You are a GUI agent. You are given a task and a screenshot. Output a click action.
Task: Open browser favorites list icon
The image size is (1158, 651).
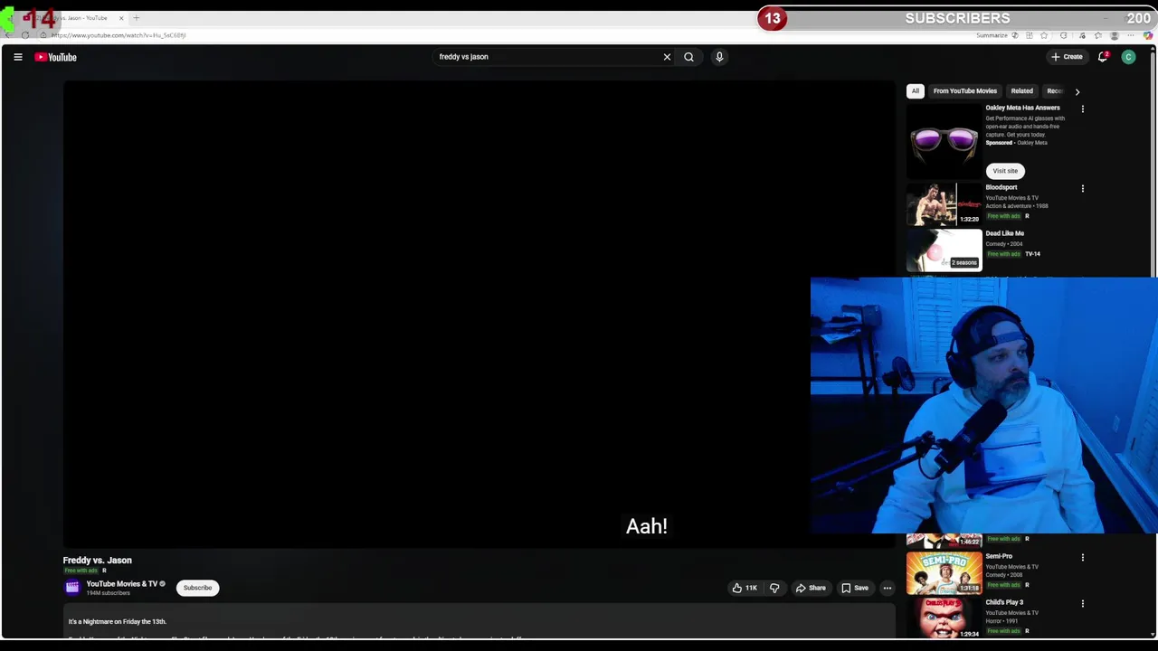(x=1097, y=35)
